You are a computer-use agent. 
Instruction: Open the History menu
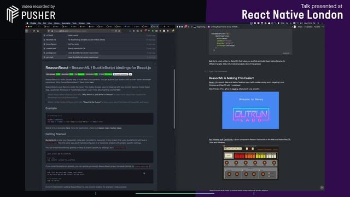57,23
